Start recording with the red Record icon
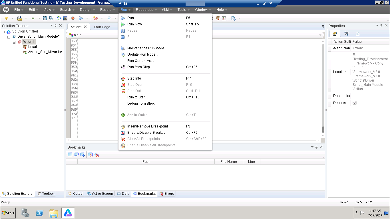390x219 pixels. pos(73,18)
